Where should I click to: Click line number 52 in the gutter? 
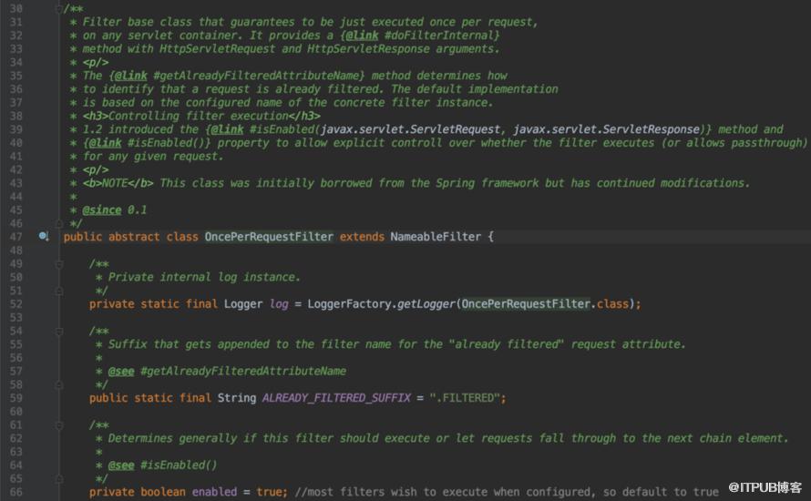click(x=16, y=304)
